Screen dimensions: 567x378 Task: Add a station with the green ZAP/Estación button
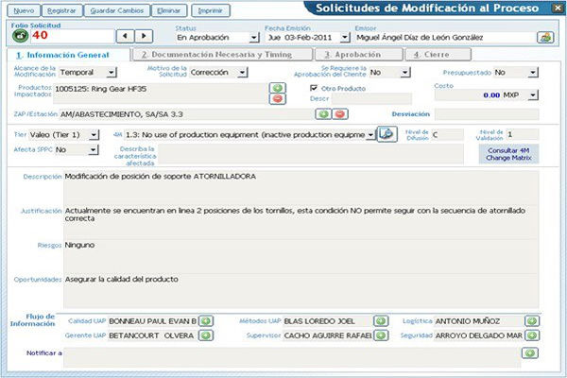tap(322, 114)
